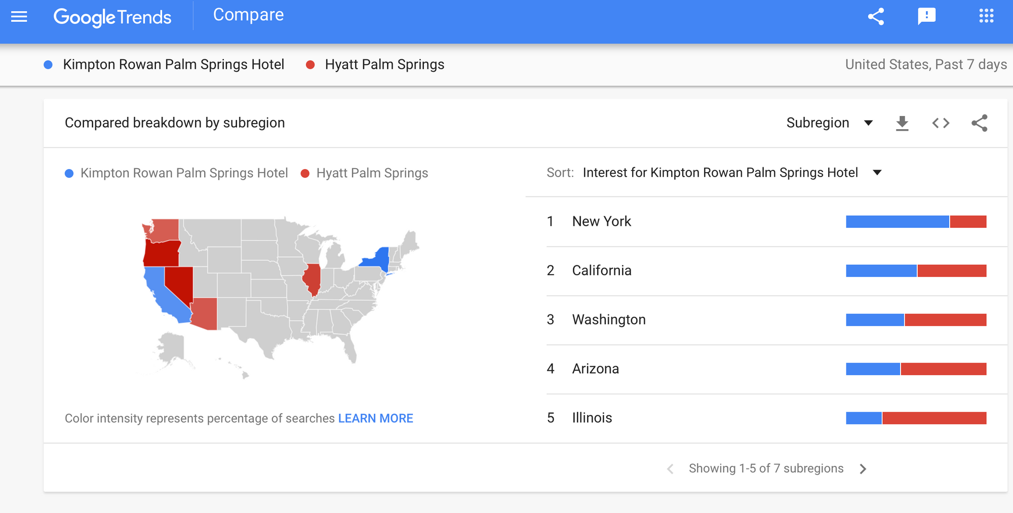The image size is (1013, 513).
Task: Open the Illinois subregion entry
Action: click(x=592, y=418)
